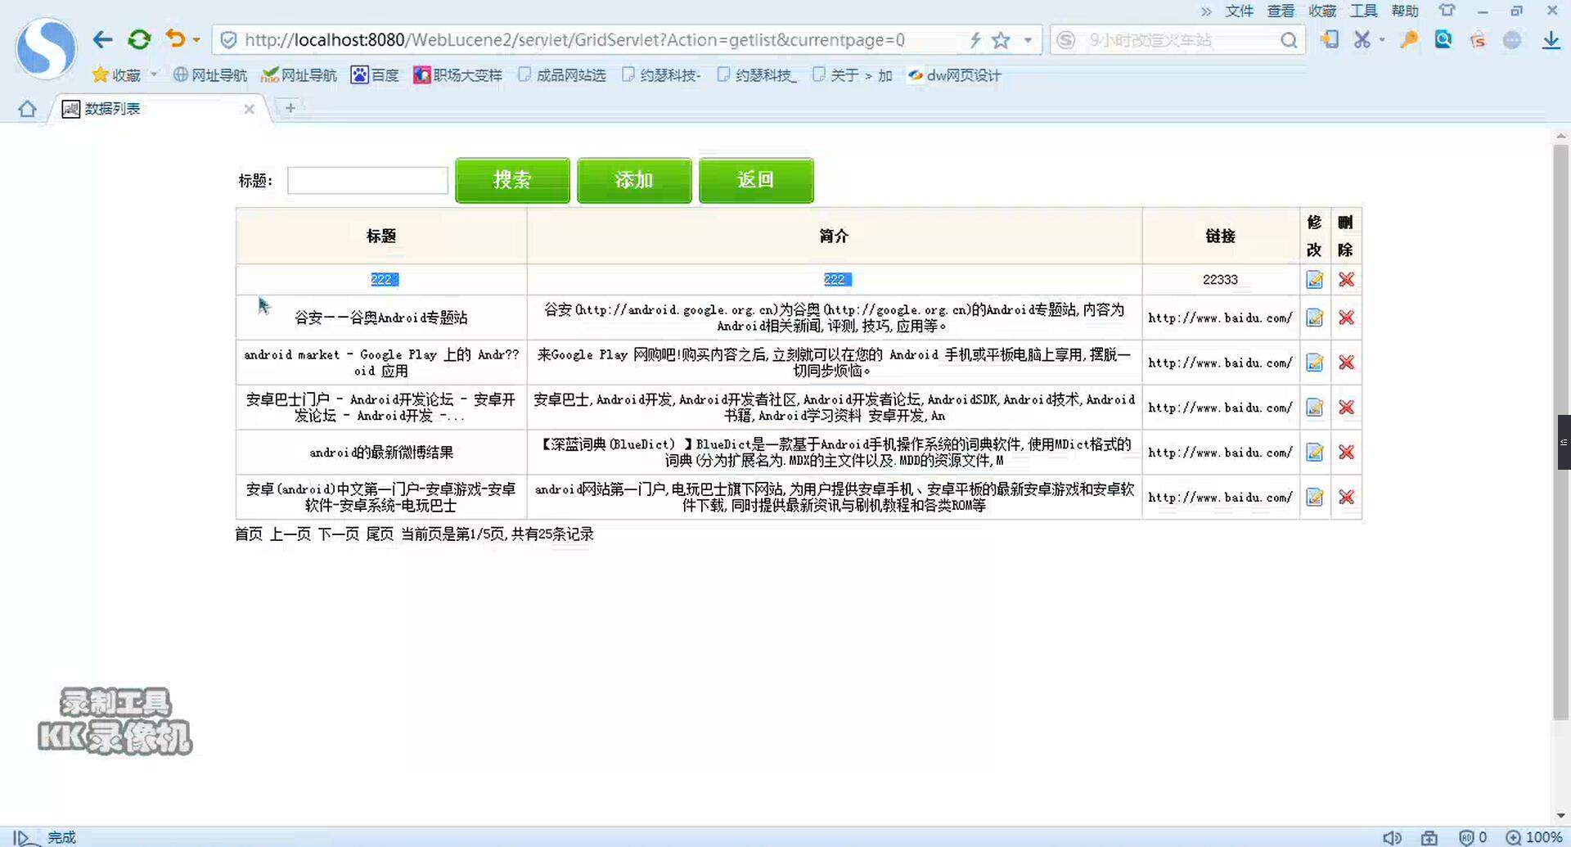Edit the android的最新微博结果 row
This screenshot has height=847, width=1571.
(1314, 453)
